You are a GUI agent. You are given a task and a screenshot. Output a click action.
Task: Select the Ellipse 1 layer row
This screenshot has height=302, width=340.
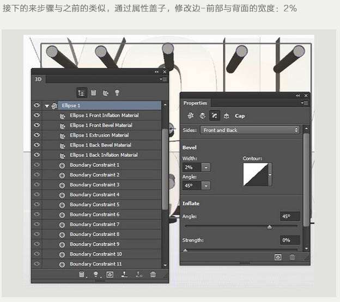(110, 106)
